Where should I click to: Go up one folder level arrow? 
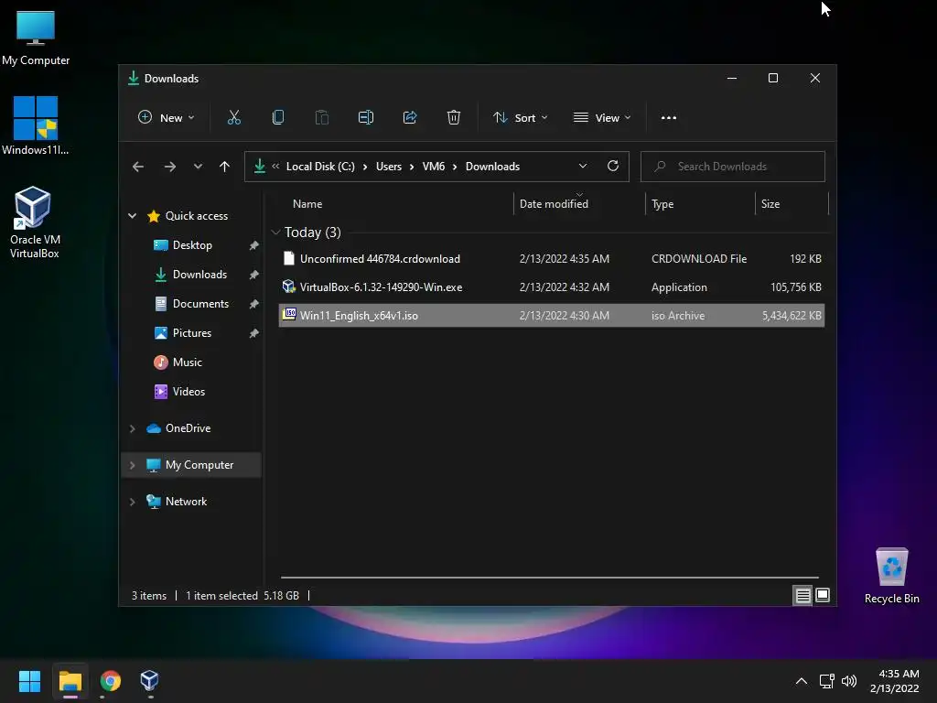225,167
